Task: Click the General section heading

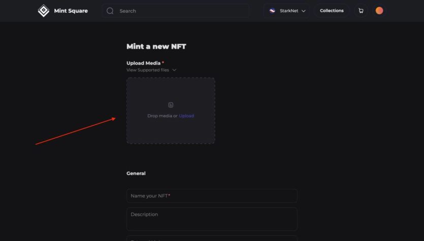Action: click(136, 174)
